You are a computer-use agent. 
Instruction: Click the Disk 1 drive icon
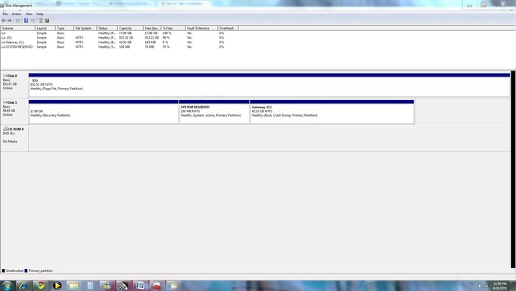point(5,102)
